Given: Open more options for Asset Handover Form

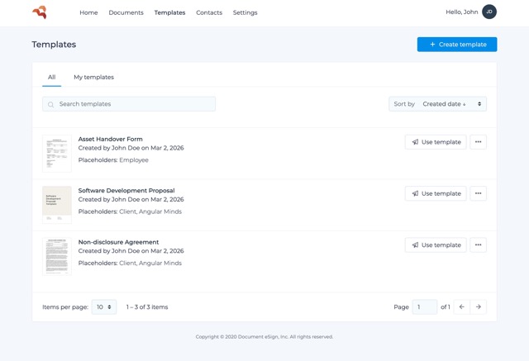Looking at the screenshot, I should tap(478, 142).
